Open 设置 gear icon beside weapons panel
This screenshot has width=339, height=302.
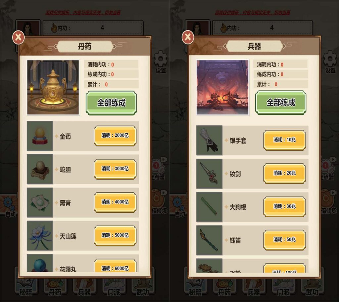tap(330, 61)
